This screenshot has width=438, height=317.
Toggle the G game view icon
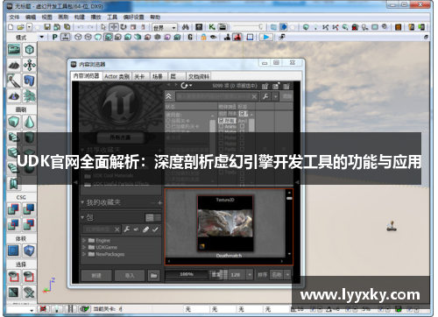(190, 37)
